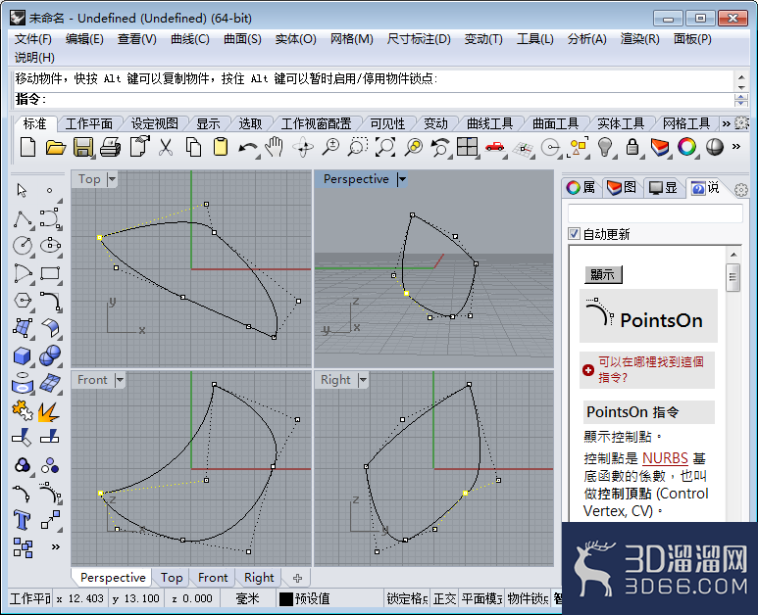Open the 曲线(C) menu
This screenshot has height=615, width=758.
(x=190, y=39)
